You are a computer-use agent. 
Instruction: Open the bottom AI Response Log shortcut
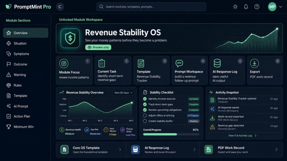tap(163, 150)
